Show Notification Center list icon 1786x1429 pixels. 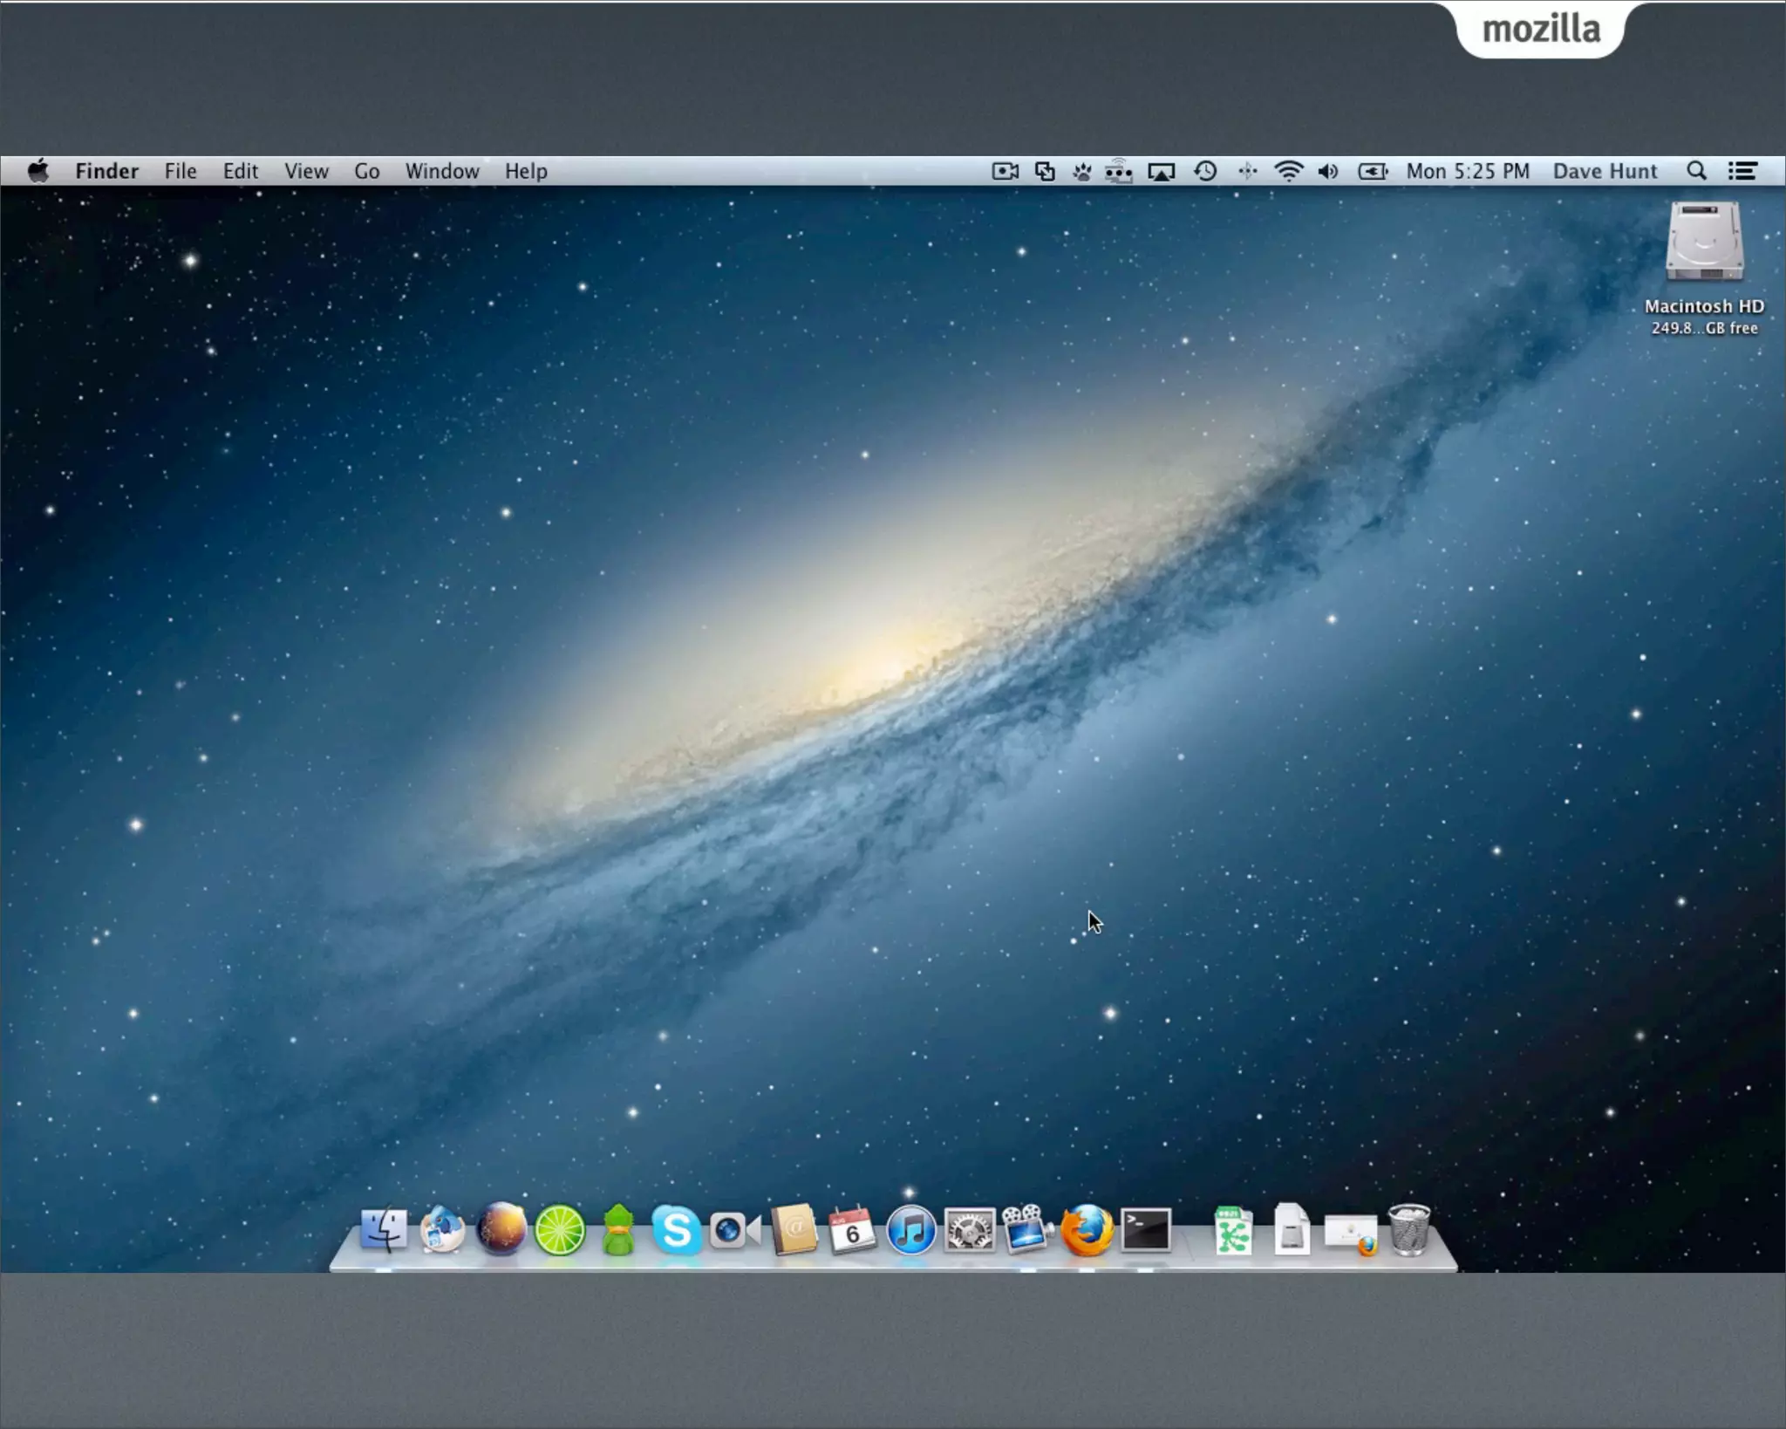1742,171
